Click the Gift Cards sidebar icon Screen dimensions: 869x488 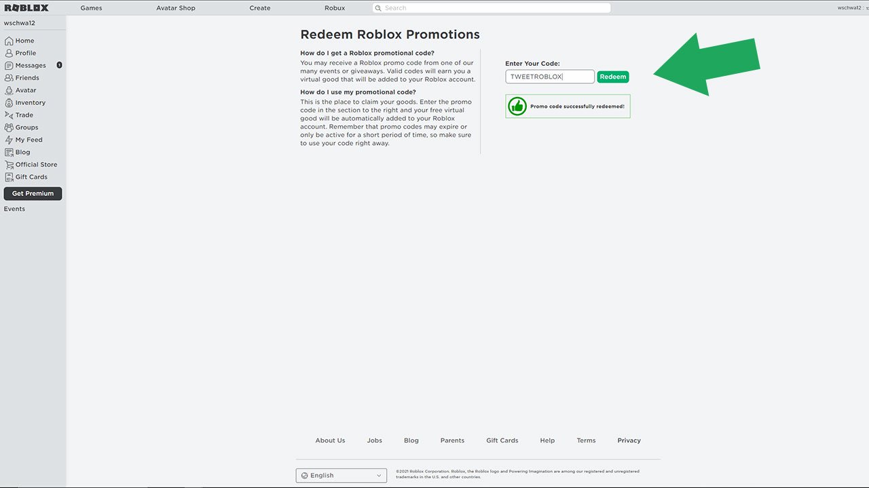(9, 177)
